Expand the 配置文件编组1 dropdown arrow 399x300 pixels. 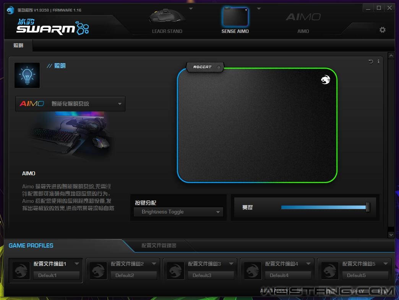(x=77, y=264)
